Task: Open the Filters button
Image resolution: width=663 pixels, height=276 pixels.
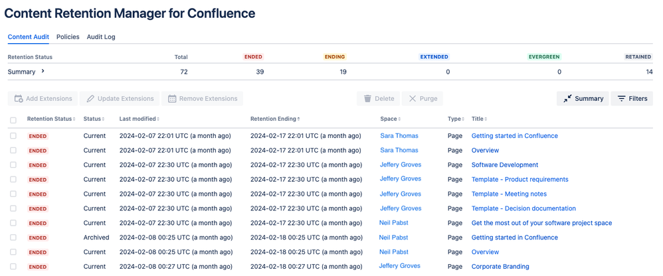Action: (632, 99)
